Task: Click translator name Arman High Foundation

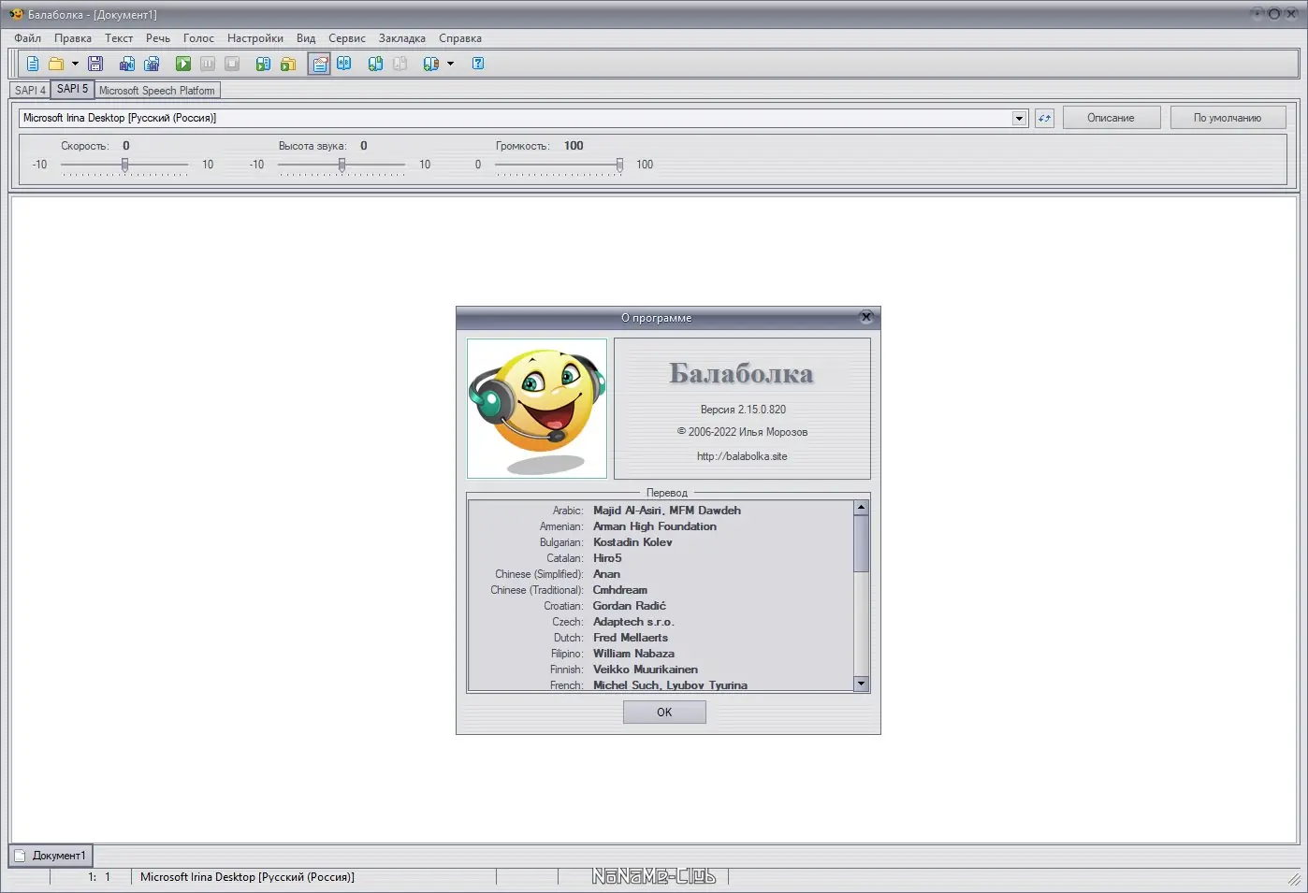Action: (x=655, y=526)
